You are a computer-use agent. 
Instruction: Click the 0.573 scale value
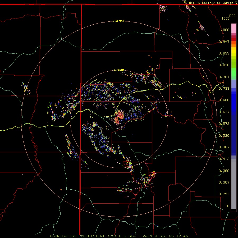[x=224, y=124]
